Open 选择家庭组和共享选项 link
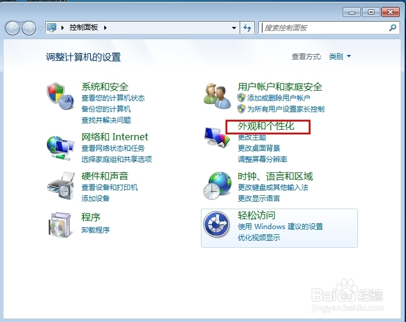406x322 pixels. point(117,159)
